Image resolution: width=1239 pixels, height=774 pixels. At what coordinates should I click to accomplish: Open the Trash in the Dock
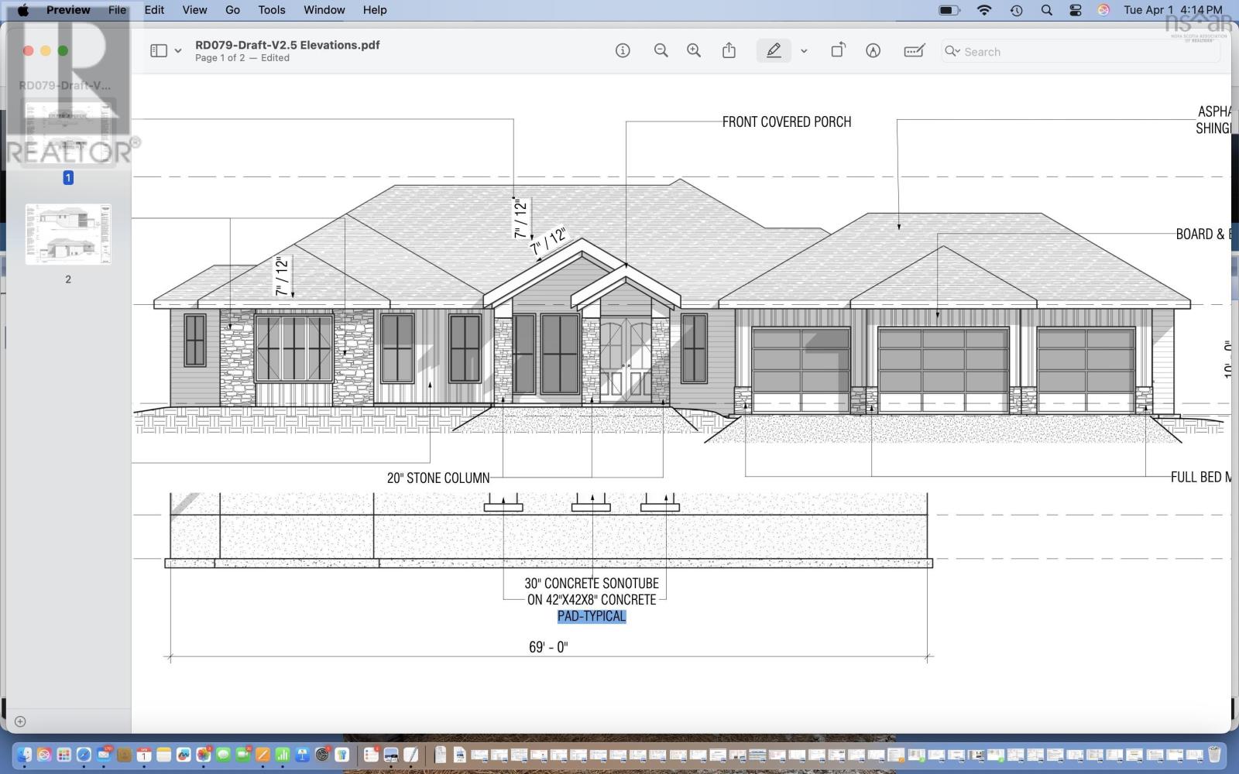(1214, 754)
